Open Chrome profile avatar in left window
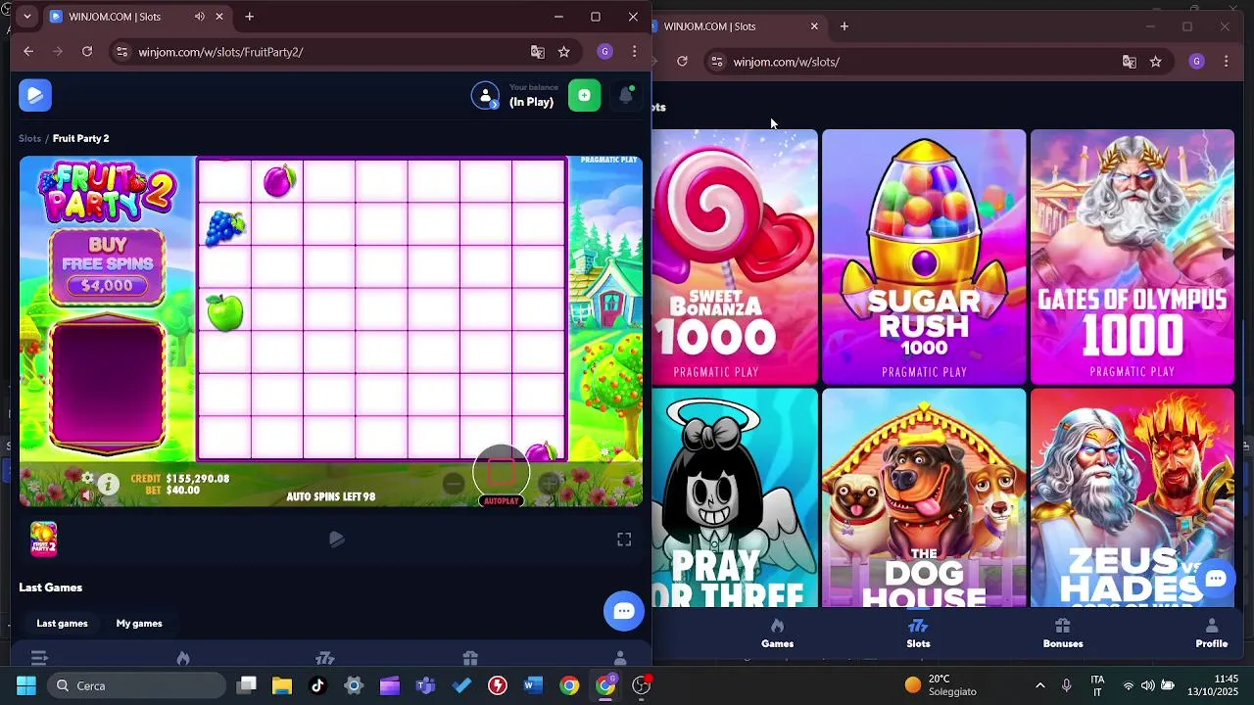This screenshot has height=705, width=1254. click(x=604, y=52)
